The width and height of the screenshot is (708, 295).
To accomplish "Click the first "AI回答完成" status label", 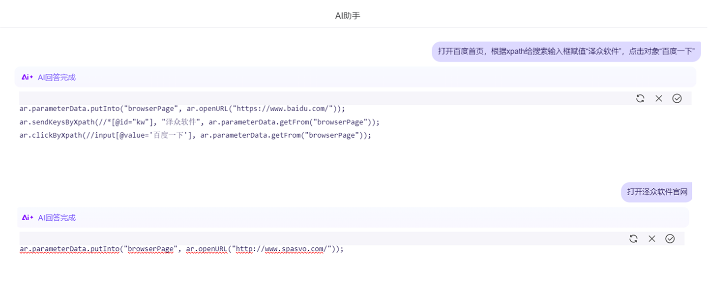I will 57,77.
